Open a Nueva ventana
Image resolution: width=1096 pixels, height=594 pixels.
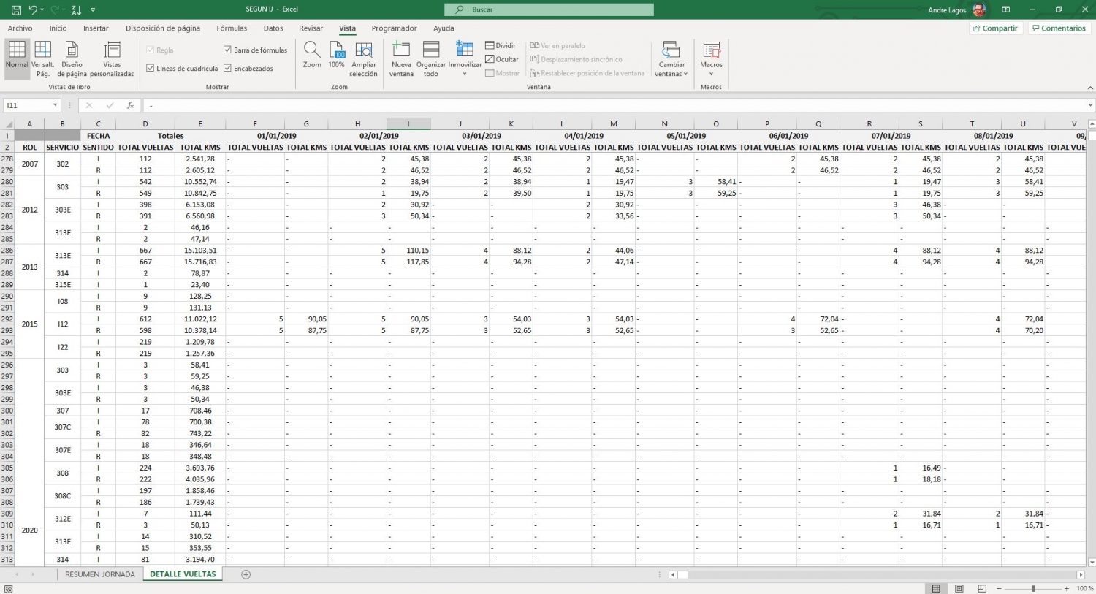pos(401,59)
